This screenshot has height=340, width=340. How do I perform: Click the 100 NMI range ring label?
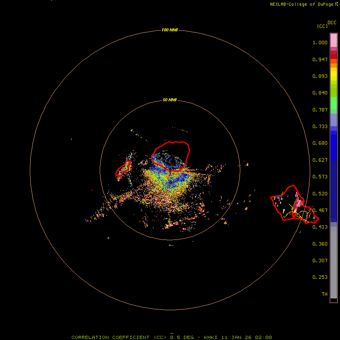(170, 30)
